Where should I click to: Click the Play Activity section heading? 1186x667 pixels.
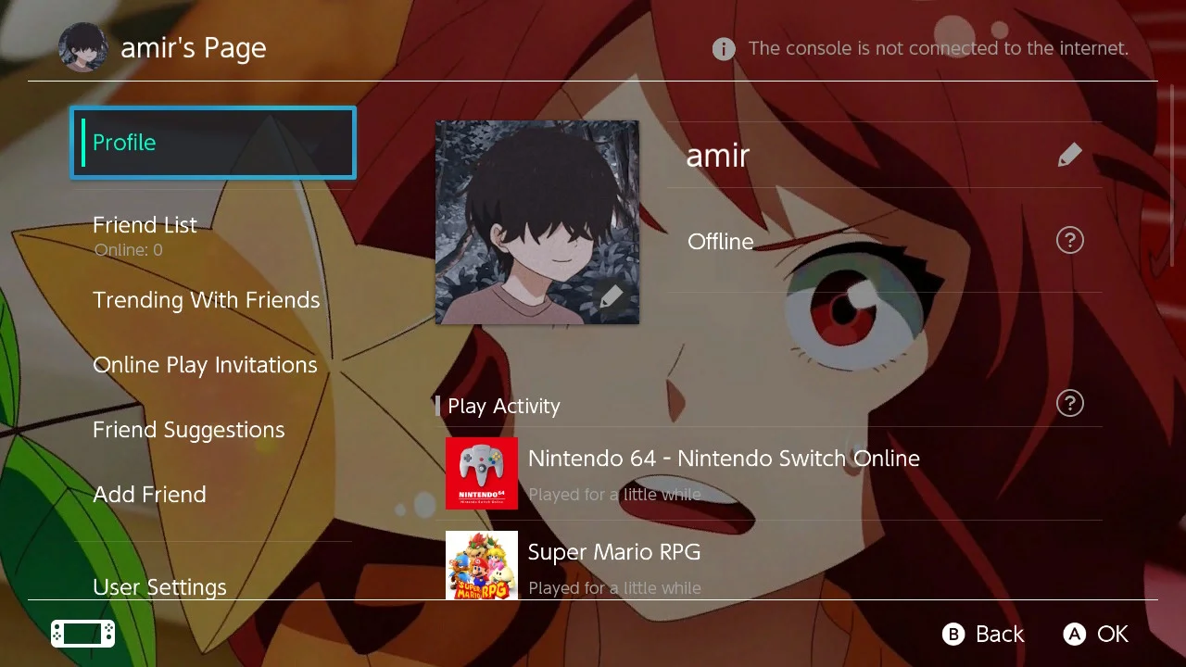504,407
